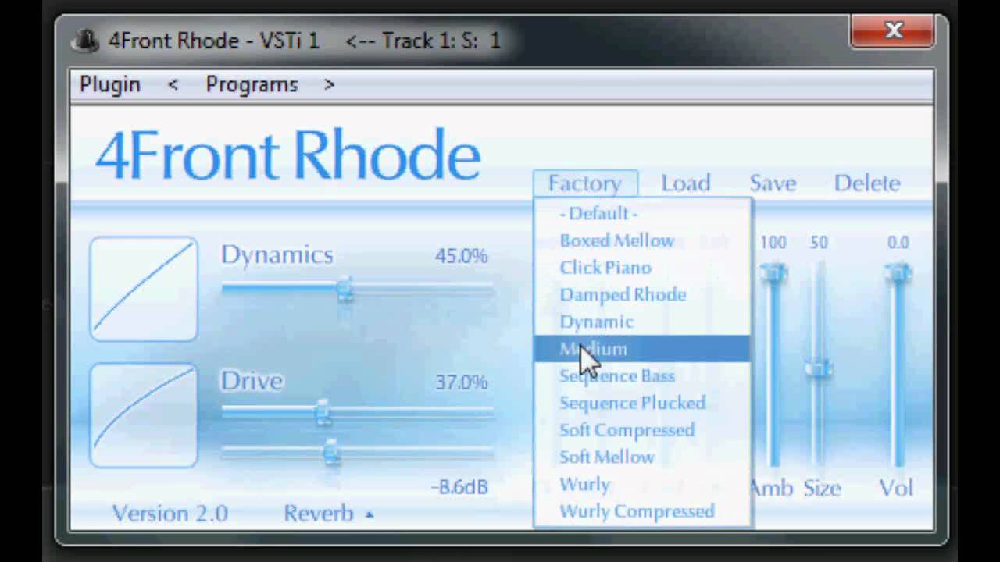Click the -8.6dB value readout

[460, 487]
